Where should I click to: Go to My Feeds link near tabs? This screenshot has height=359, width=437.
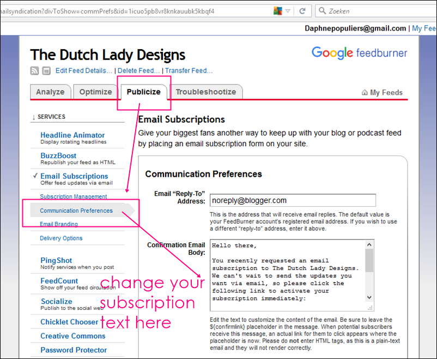[x=386, y=92]
